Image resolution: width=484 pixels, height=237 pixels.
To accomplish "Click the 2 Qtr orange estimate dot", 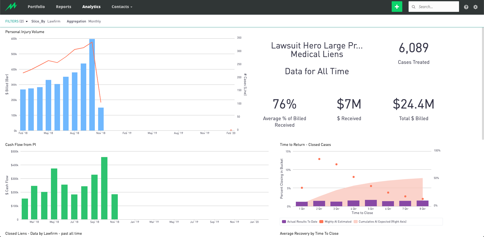I will point(319,159).
